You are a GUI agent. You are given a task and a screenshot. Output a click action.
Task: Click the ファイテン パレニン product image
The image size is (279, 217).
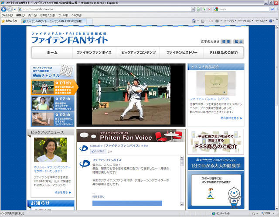coord(216,83)
